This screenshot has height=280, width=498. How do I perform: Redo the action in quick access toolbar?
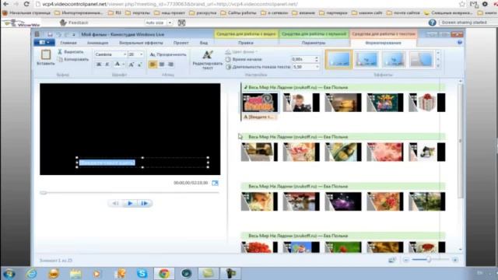[66, 34]
